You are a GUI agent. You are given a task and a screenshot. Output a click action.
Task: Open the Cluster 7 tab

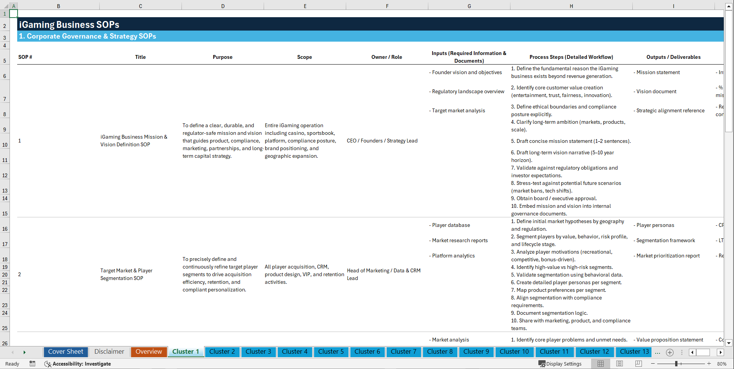tap(403, 352)
